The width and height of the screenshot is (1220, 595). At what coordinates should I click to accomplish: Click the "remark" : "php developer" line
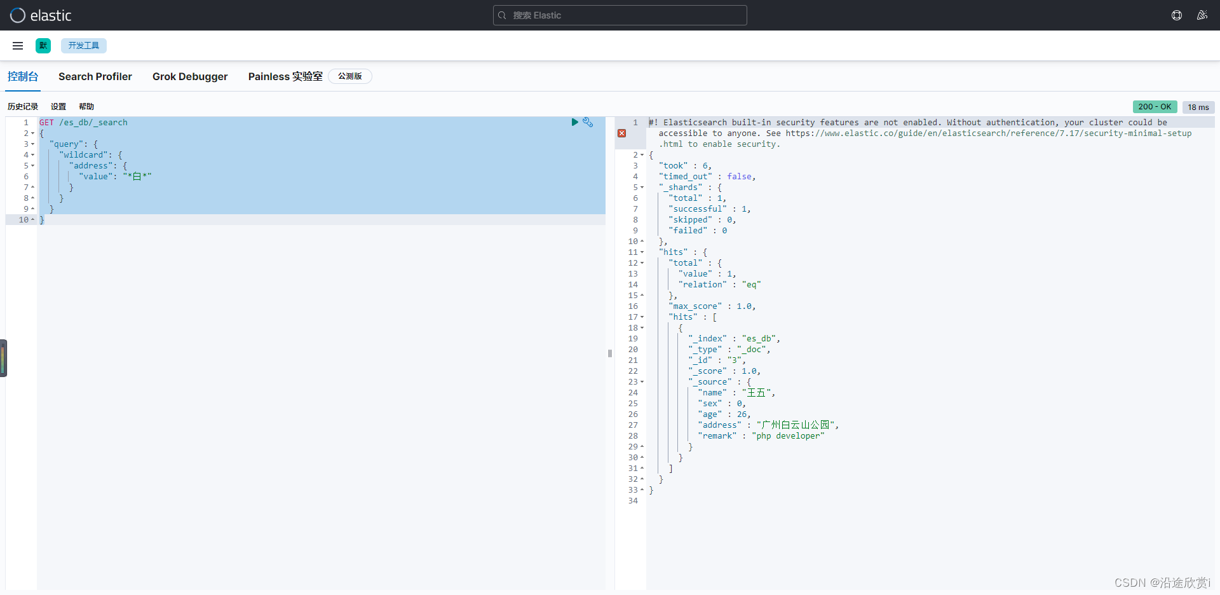click(761, 436)
